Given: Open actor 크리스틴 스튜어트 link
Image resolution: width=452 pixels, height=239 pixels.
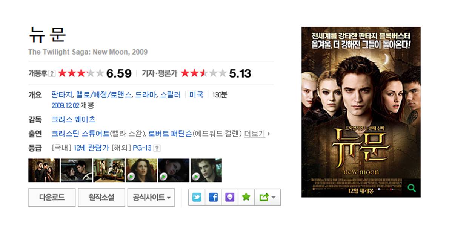Looking at the screenshot, I should click(x=80, y=134).
